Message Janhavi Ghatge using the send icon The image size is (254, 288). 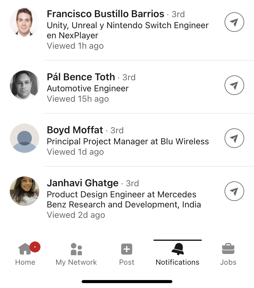[x=234, y=191]
